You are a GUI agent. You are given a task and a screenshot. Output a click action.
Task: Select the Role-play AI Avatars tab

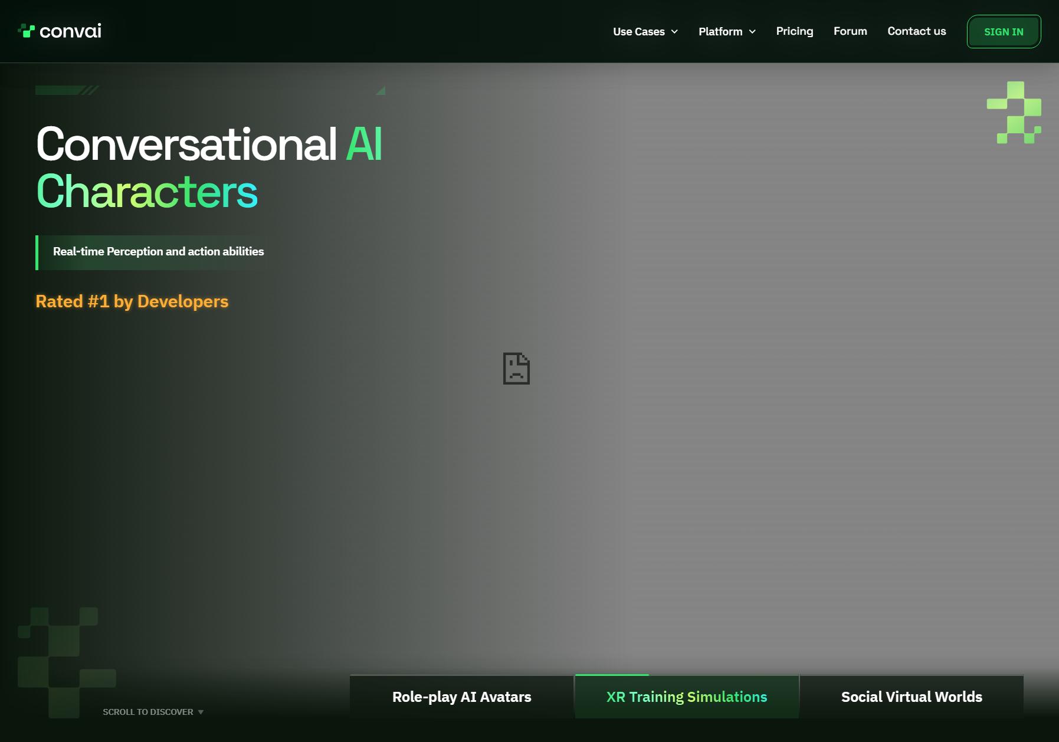point(462,697)
